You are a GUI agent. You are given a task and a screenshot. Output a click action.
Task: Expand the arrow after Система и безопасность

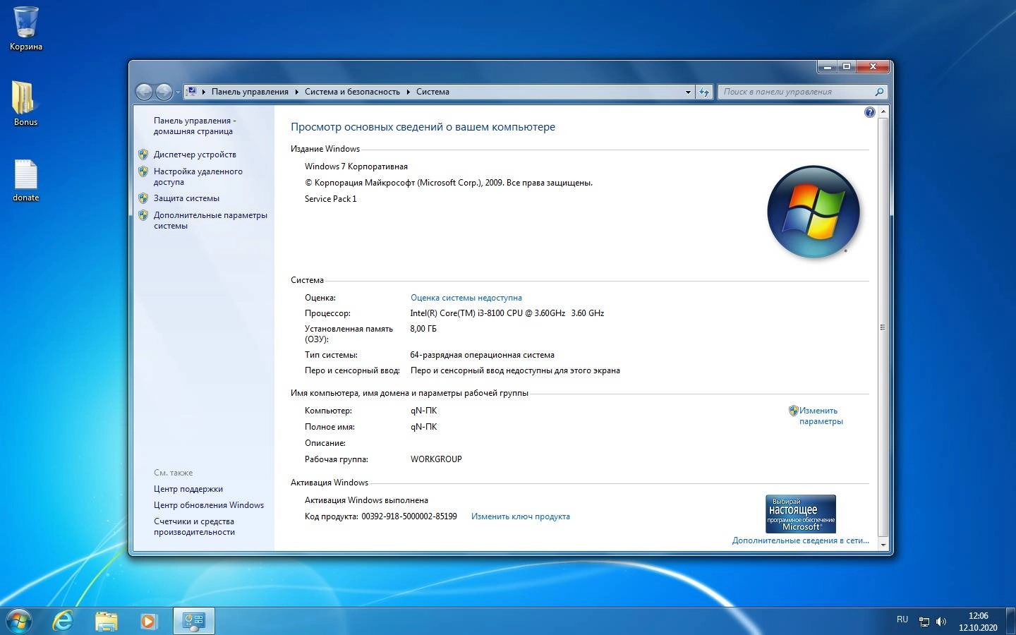(x=409, y=92)
